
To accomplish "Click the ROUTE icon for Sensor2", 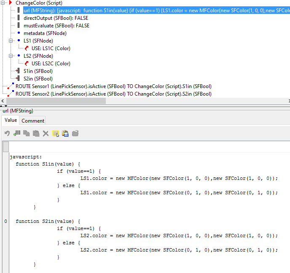I will click(x=11, y=94).
